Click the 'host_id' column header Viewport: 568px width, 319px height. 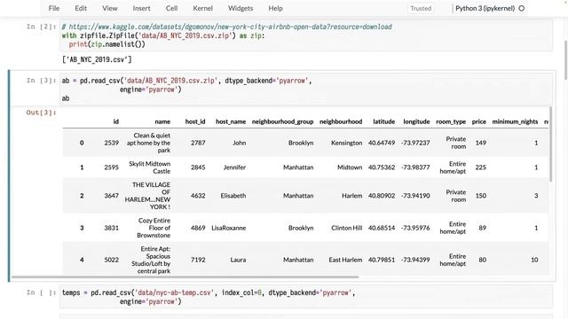click(x=195, y=122)
